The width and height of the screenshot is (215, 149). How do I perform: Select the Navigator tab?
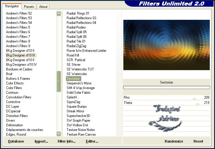click(x=12, y=6)
